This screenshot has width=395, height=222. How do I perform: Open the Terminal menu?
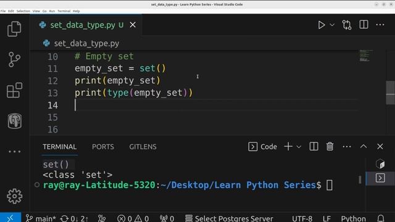(64, 11)
